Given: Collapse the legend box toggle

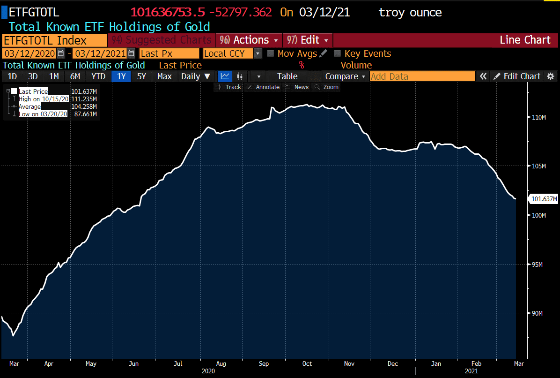Looking at the screenshot, I should tap(8, 91).
